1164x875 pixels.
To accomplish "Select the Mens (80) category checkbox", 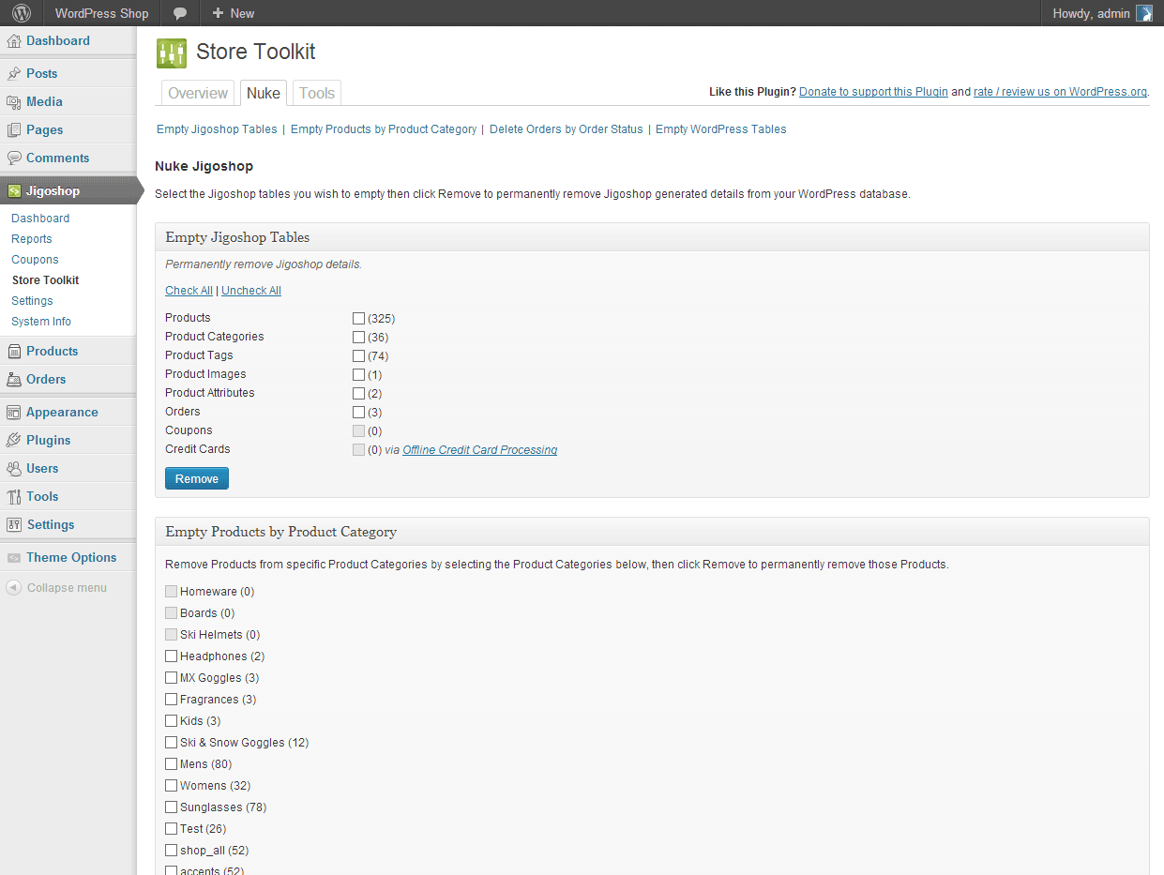I will pos(171,764).
